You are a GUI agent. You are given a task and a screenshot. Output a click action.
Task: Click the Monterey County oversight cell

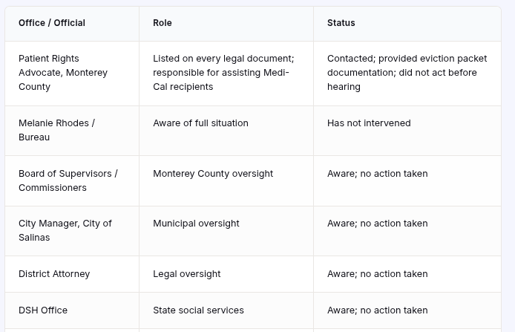(226, 180)
